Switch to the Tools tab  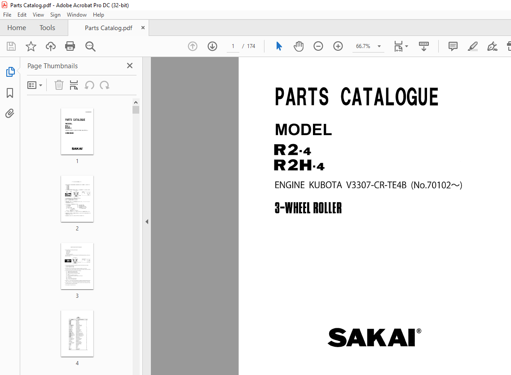click(x=47, y=28)
